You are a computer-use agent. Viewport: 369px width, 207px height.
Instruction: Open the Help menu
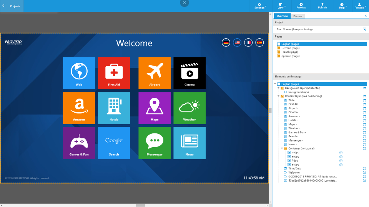[x=342, y=6]
